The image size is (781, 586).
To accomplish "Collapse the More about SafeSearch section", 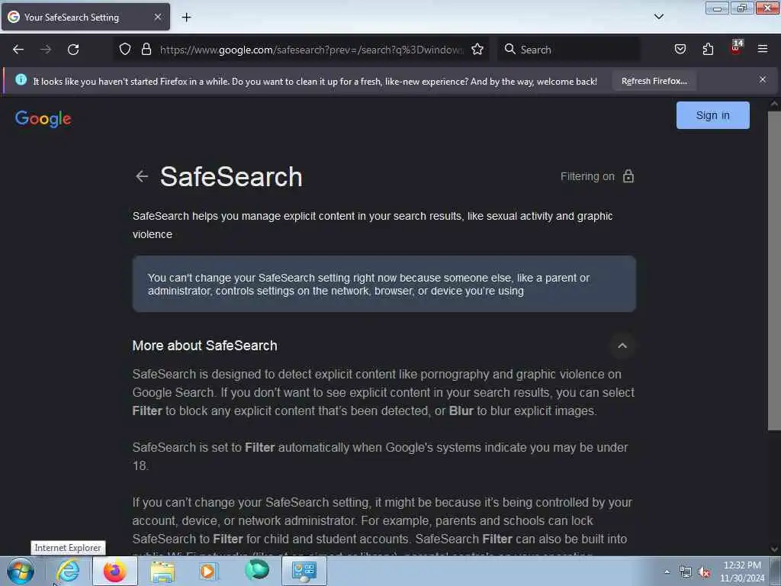I will click(x=622, y=346).
